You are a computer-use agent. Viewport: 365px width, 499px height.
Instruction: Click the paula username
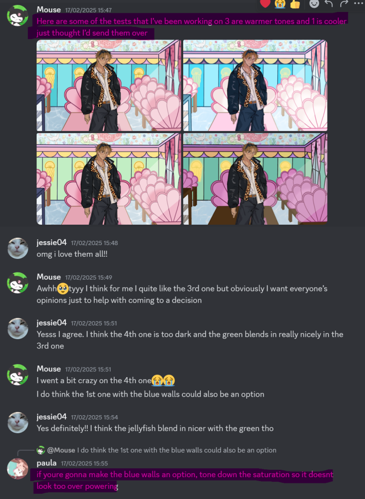46,463
